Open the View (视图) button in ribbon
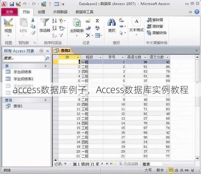 coord(8,27)
